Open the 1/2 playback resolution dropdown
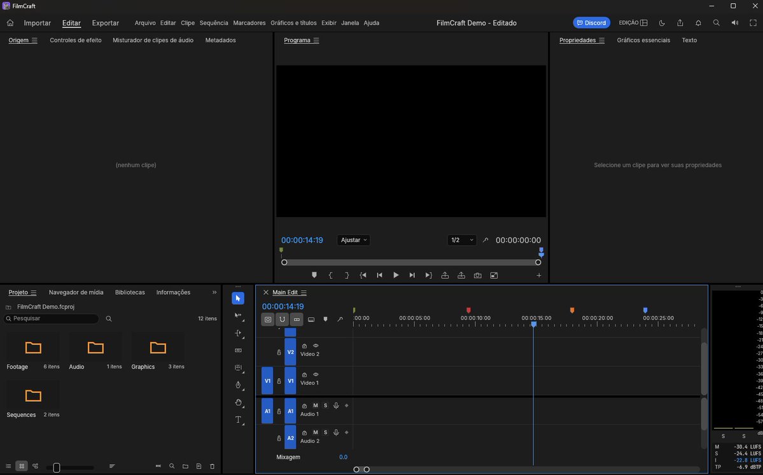The height and width of the screenshot is (475, 763). (462, 240)
